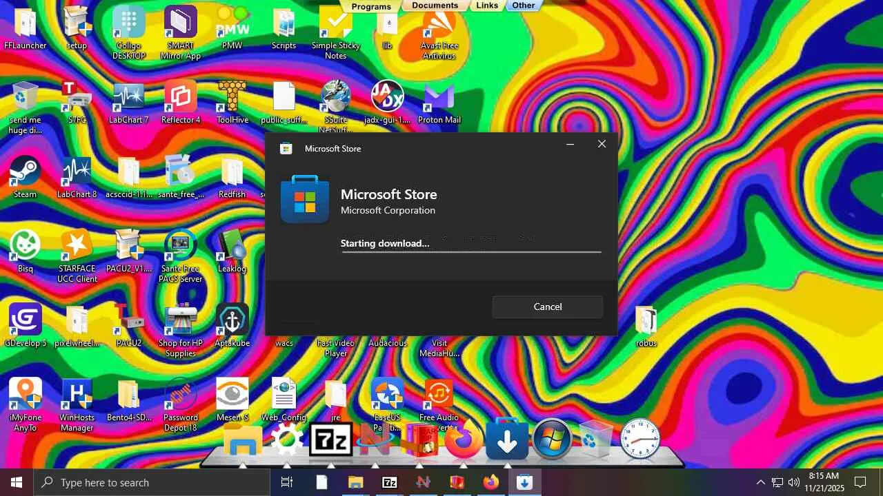Open the Programs tab at top
This screenshot has width=883, height=496.
371,6
